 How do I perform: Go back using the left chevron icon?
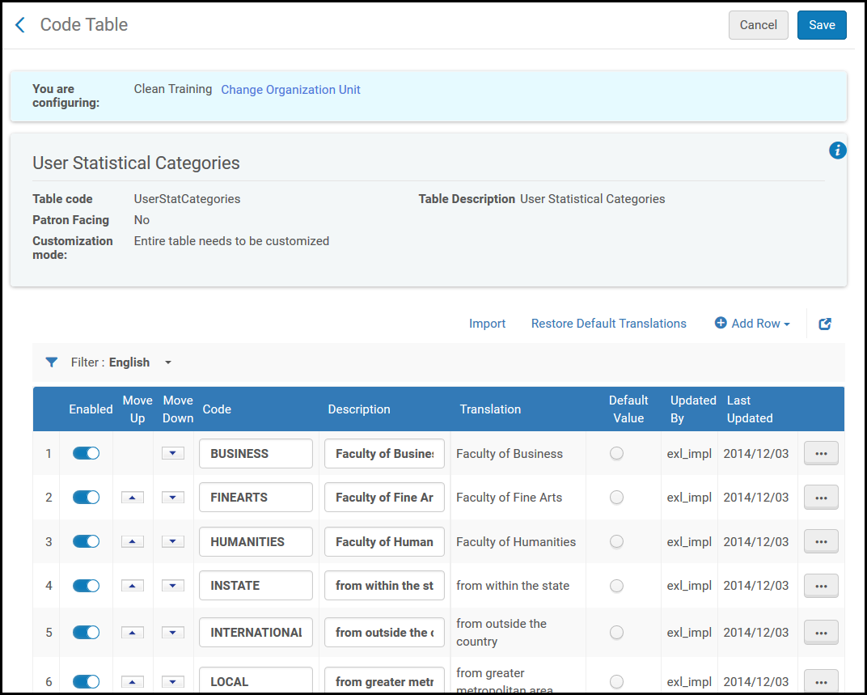(20, 25)
